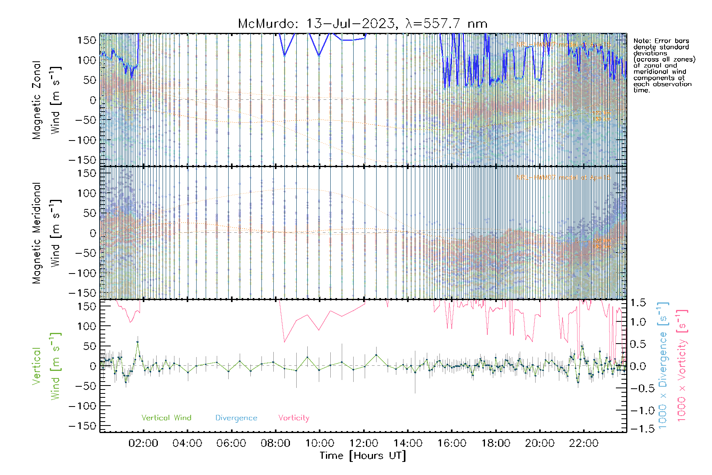712x475 pixels.
Task: Click the 1000 x Divergence axis title
Action: click(x=663, y=366)
